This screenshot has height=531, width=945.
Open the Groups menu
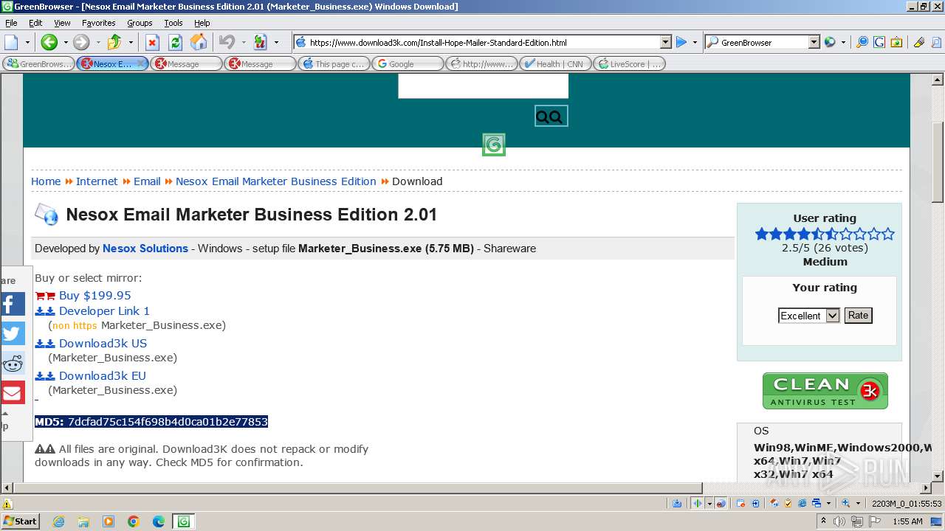140,23
